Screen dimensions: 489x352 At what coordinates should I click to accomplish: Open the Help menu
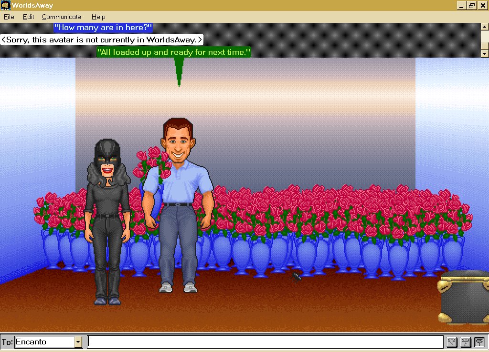tap(98, 17)
